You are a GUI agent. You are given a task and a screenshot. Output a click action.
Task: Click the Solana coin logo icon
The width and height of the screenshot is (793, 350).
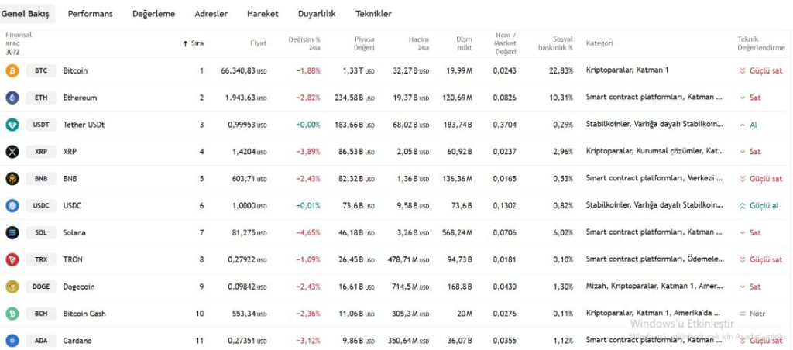pyautogui.click(x=12, y=232)
